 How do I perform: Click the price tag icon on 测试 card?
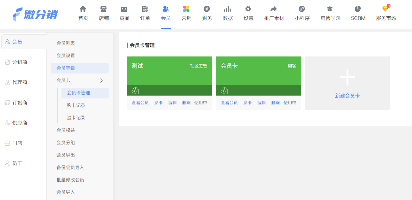pyautogui.click(x=135, y=91)
